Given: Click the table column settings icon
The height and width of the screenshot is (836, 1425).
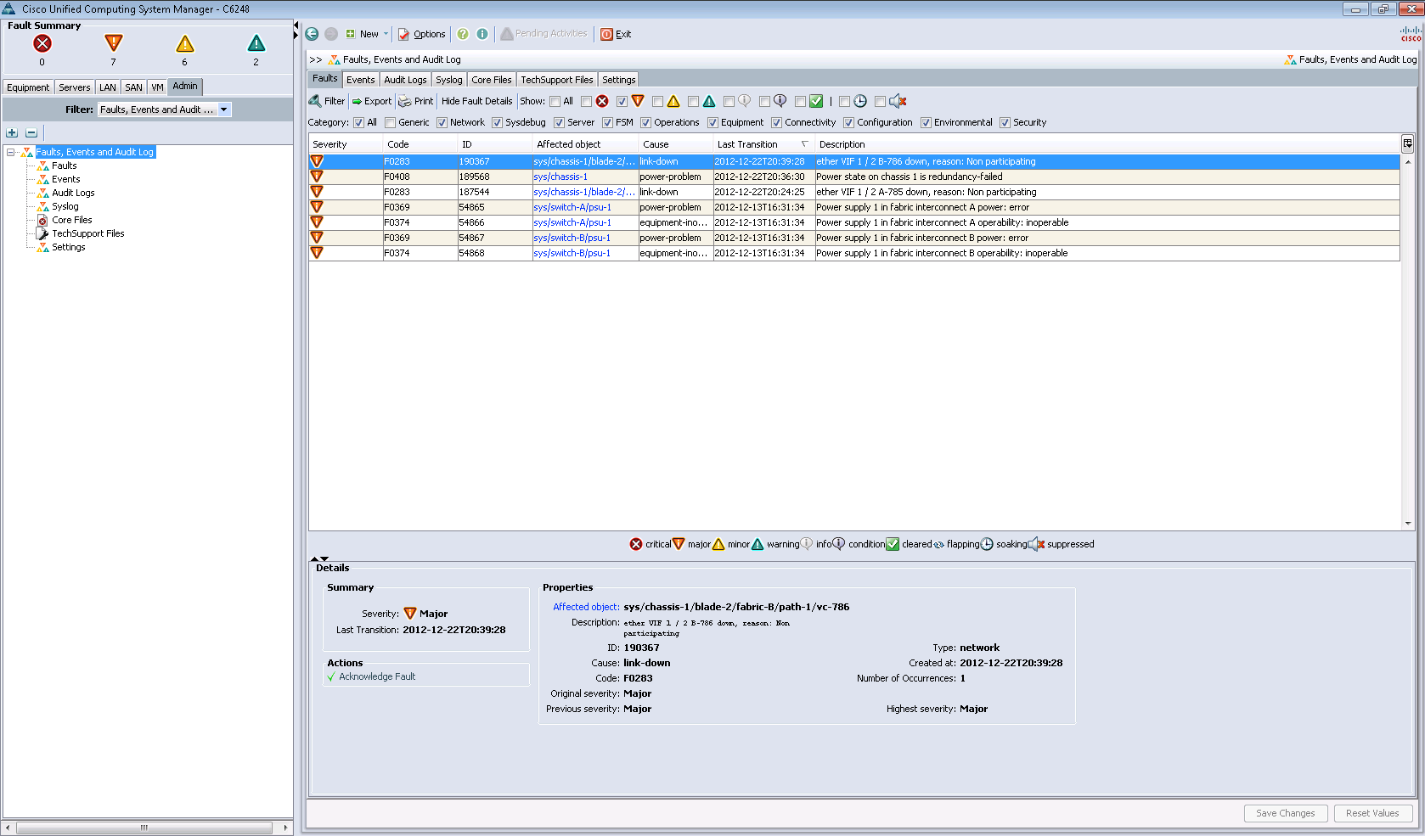Looking at the screenshot, I should (x=1407, y=143).
